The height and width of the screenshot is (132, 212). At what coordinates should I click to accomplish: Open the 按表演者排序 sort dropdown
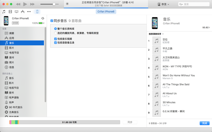156,34
